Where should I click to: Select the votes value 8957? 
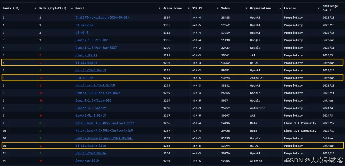pos(225,101)
